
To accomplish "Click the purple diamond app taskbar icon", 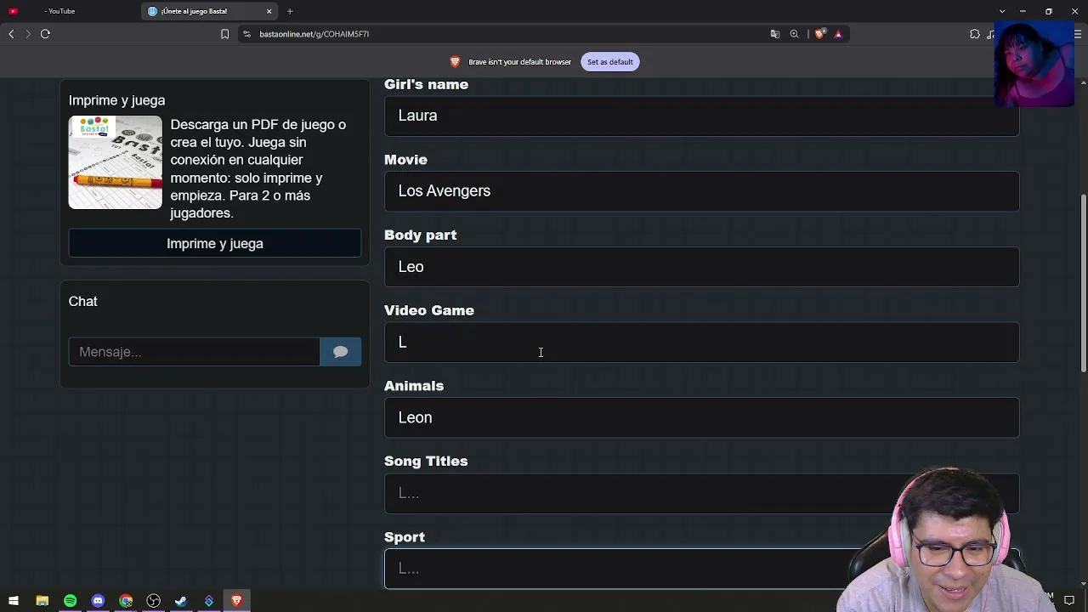I will click(209, 601).
